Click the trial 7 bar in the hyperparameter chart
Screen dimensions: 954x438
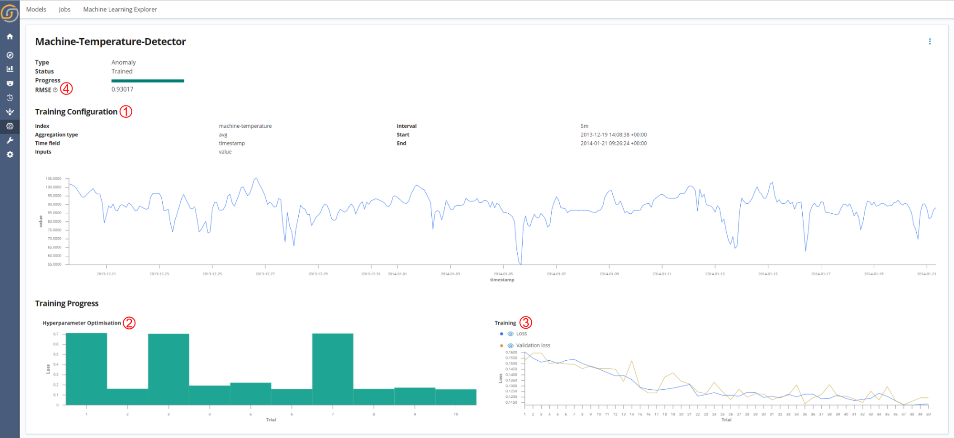pos(333,369)
